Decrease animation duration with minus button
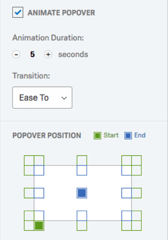The width and height of the screenshot is (168, 240). [16, 55]
